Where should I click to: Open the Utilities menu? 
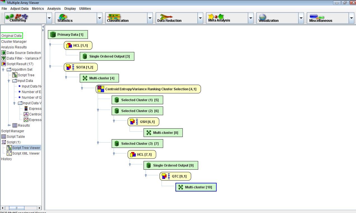(85, 9)
